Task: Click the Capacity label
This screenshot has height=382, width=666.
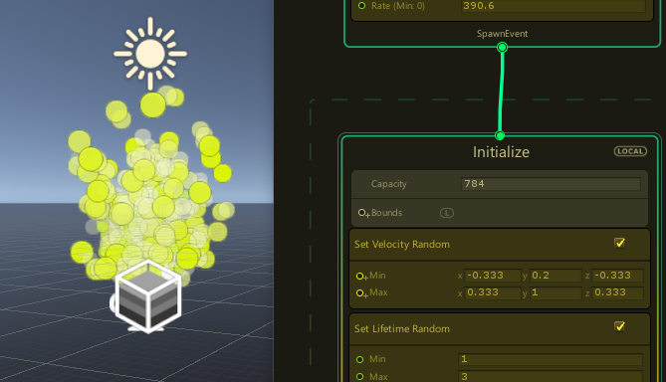Action: (x=388, y=184)
